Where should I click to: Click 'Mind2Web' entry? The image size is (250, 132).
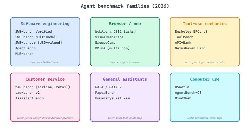coord(183,98)
